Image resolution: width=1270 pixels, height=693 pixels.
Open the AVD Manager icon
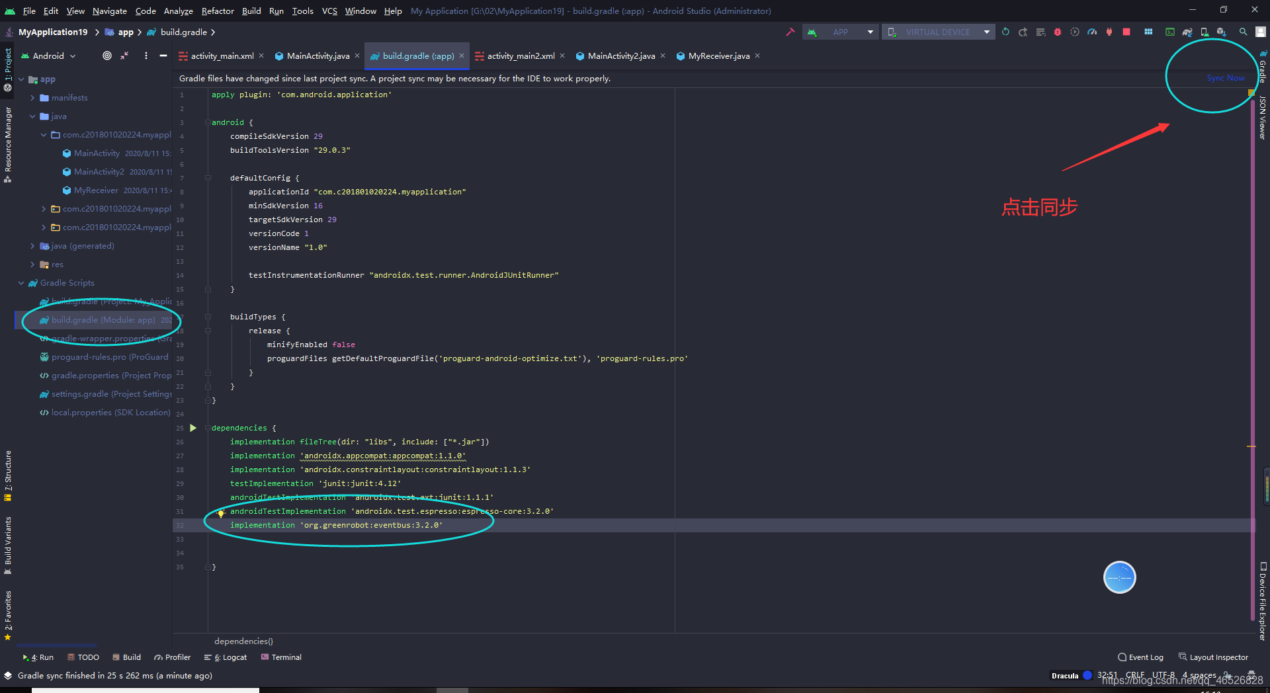point(1205,32)
